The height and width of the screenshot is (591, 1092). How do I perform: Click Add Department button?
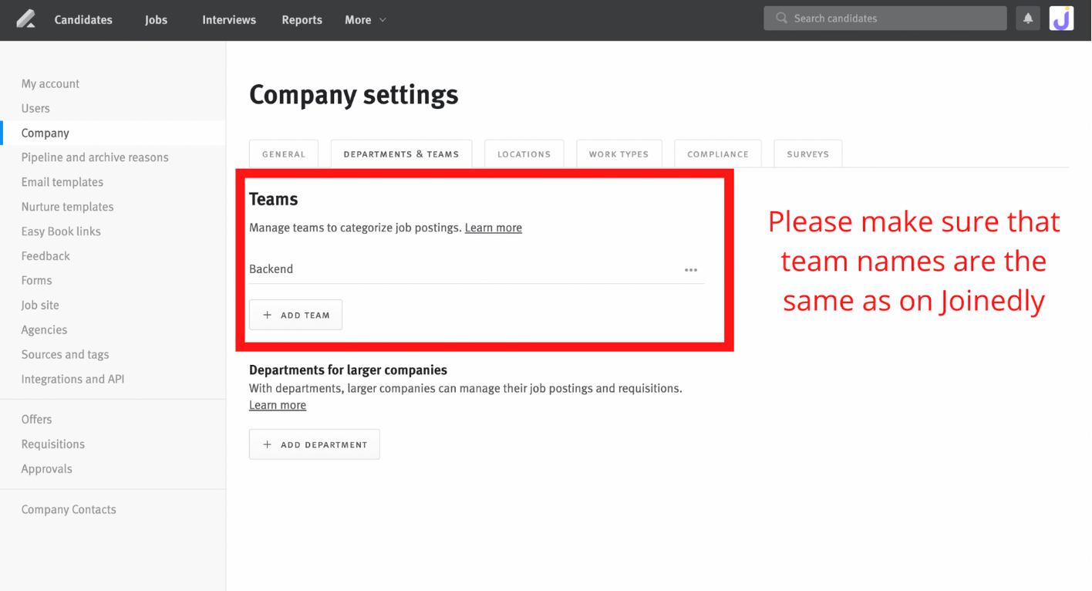(x=314, y=444)
